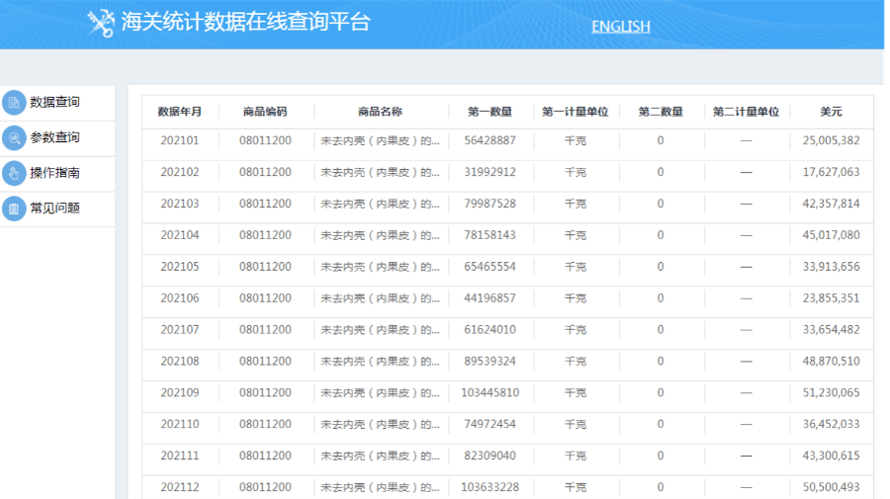This screenshot has width=890, height=499.
Task: Switch language via ENGLISH link
Action: tap(620, 27)
